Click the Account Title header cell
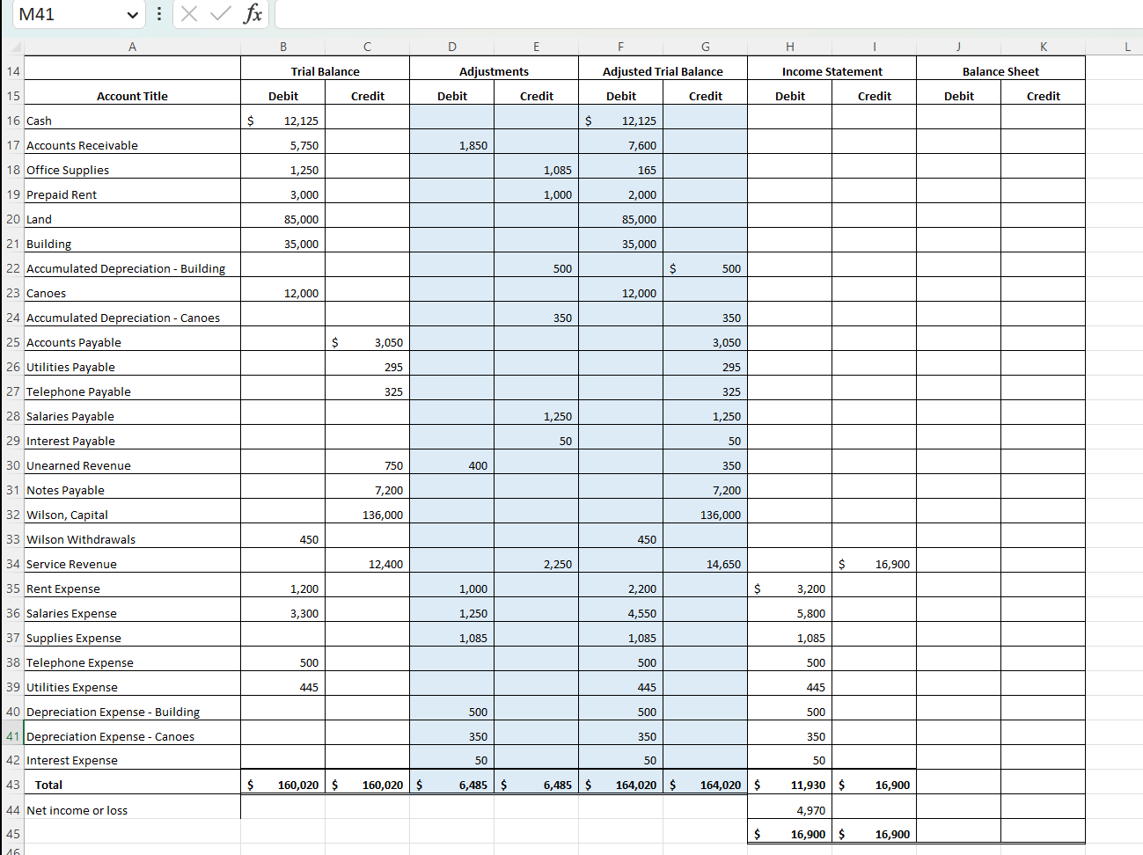This screenshot has height=855, width=1143. tap(132, 95)
